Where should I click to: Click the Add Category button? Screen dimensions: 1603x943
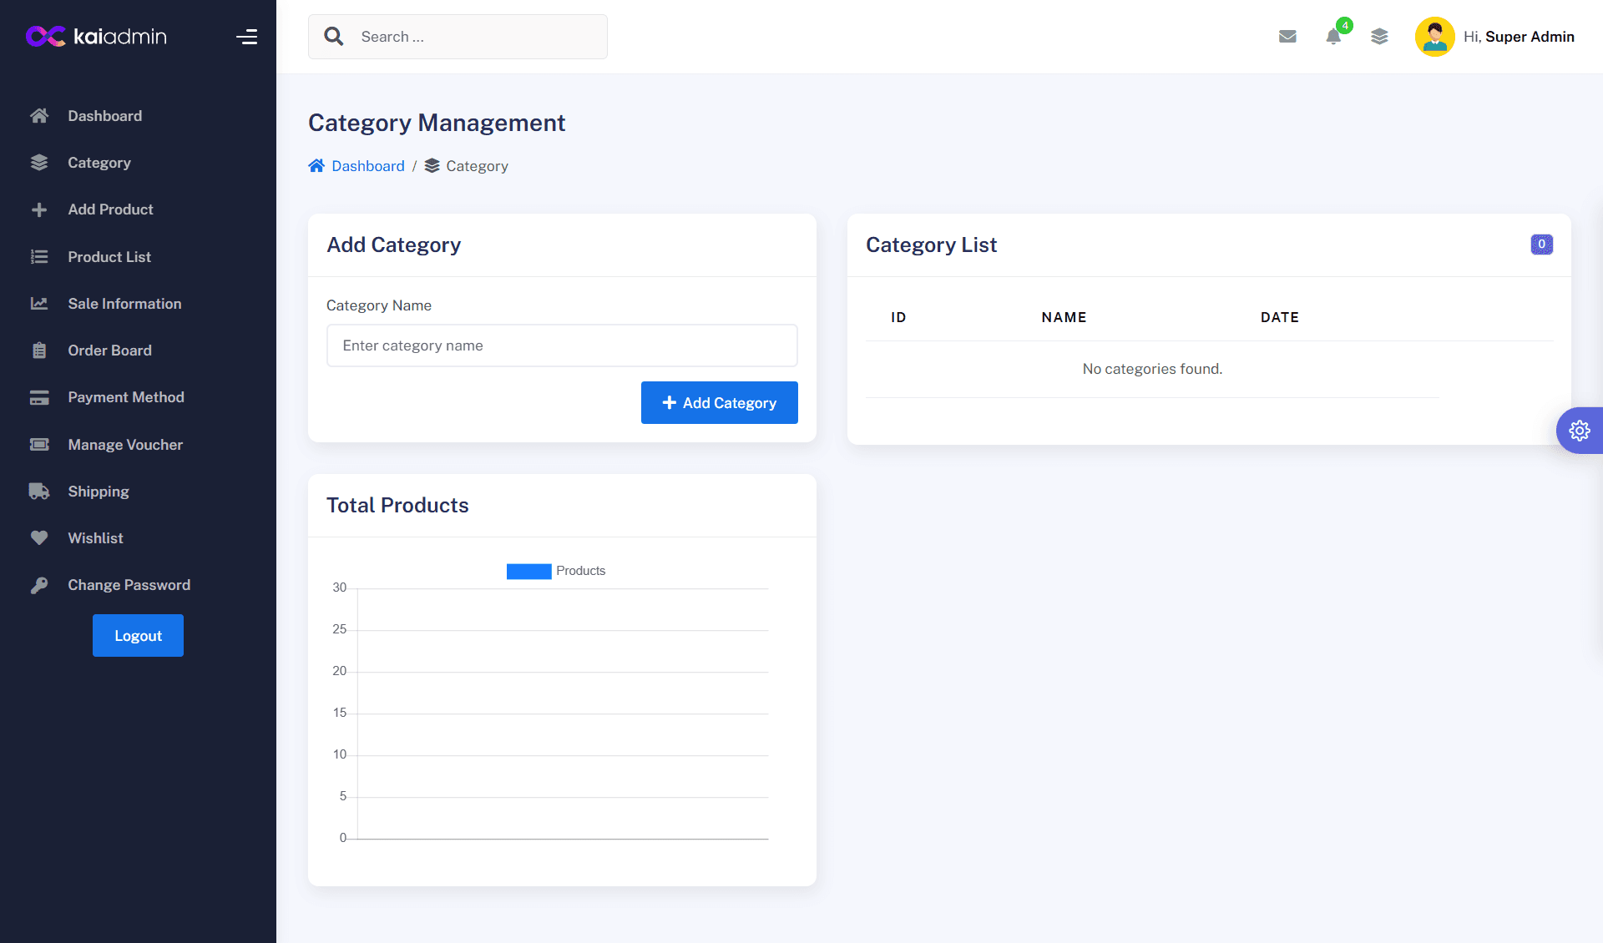(720, 403)
